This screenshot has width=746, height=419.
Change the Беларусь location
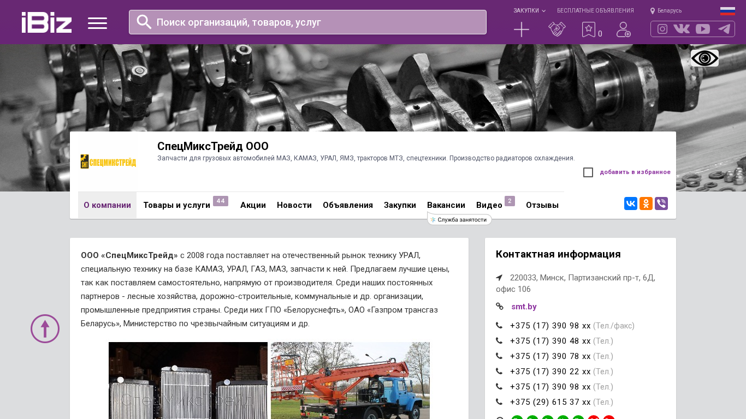(666, 11)
